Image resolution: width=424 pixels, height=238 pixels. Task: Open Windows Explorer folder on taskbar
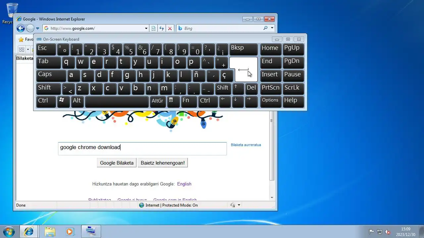(50, 231)
